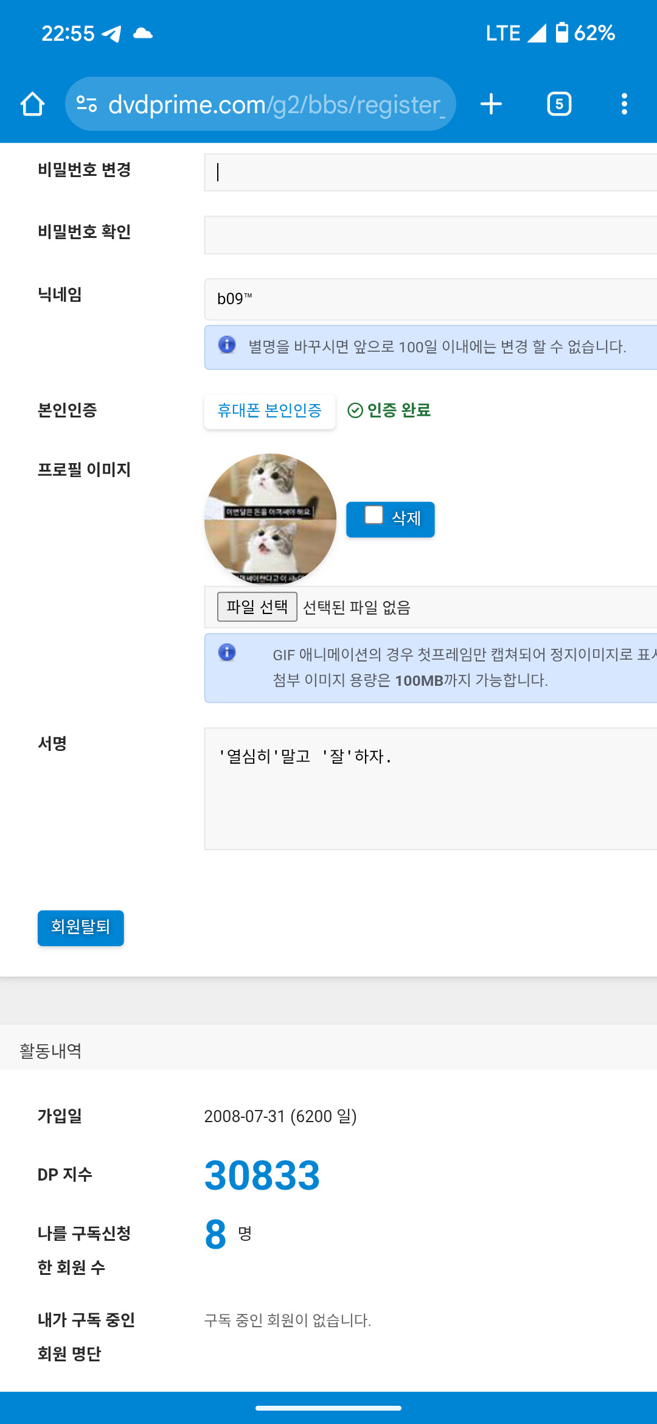Click the 회원탈퇴 button
Viewport: 657px width, 1424px height.
[80, 927]
